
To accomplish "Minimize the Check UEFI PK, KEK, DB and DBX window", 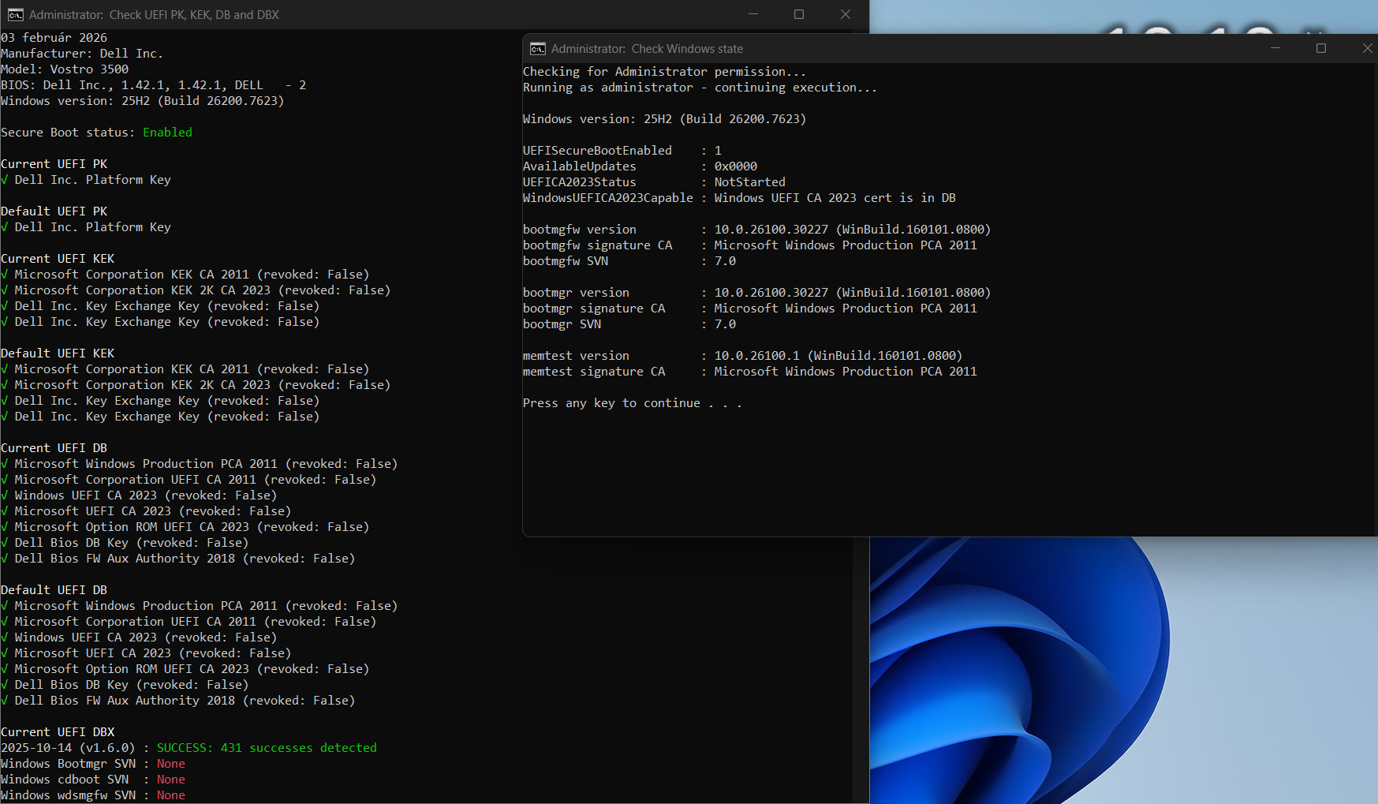I will click(753, 14).
